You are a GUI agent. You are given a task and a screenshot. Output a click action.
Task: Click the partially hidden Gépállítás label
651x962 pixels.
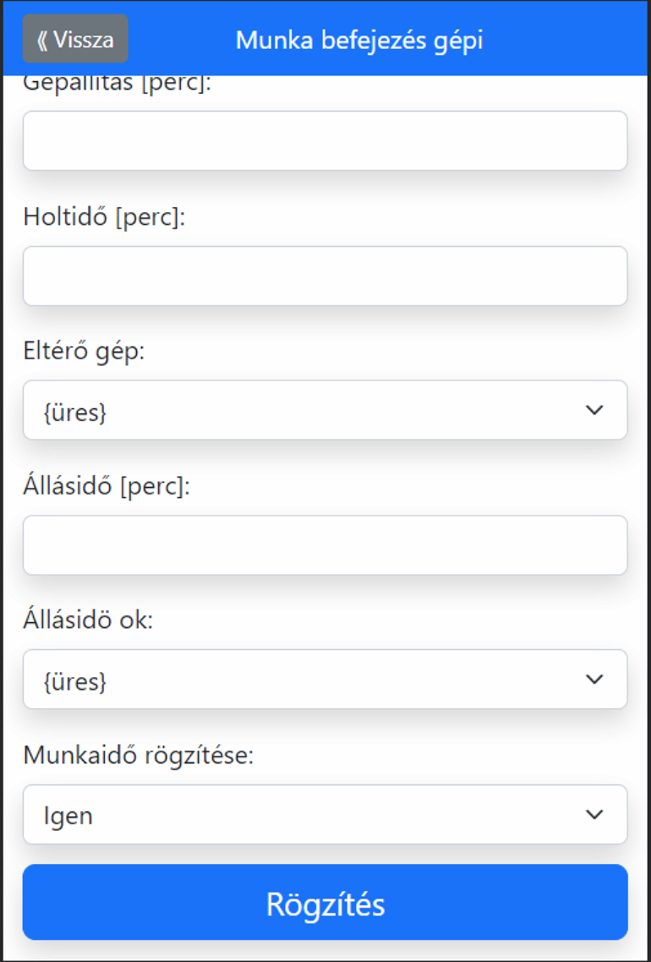(115, 85)
